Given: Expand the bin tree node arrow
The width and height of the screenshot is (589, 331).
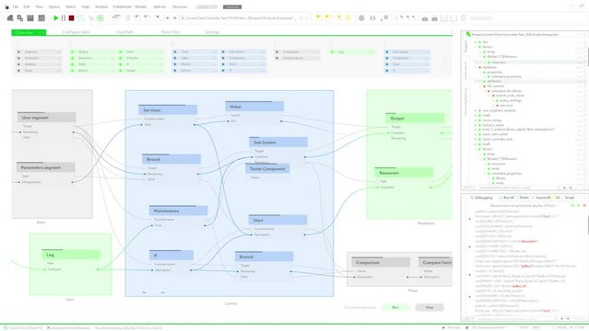Looking at the screenshot, I should coord(476,42).
